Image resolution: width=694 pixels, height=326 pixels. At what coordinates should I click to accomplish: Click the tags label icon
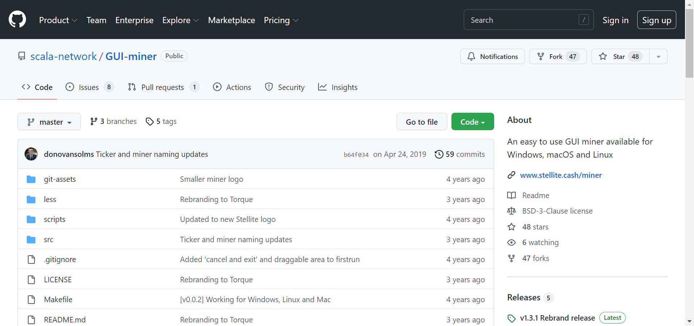[x=150, y=121]
